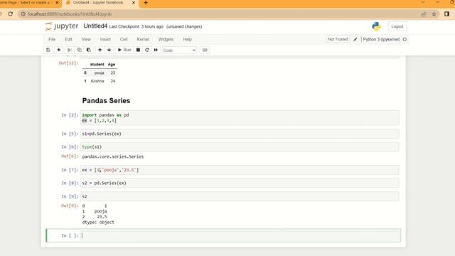Click the Last Checkpoint status text
Screen dimensions: 455x256
point(136,26)
